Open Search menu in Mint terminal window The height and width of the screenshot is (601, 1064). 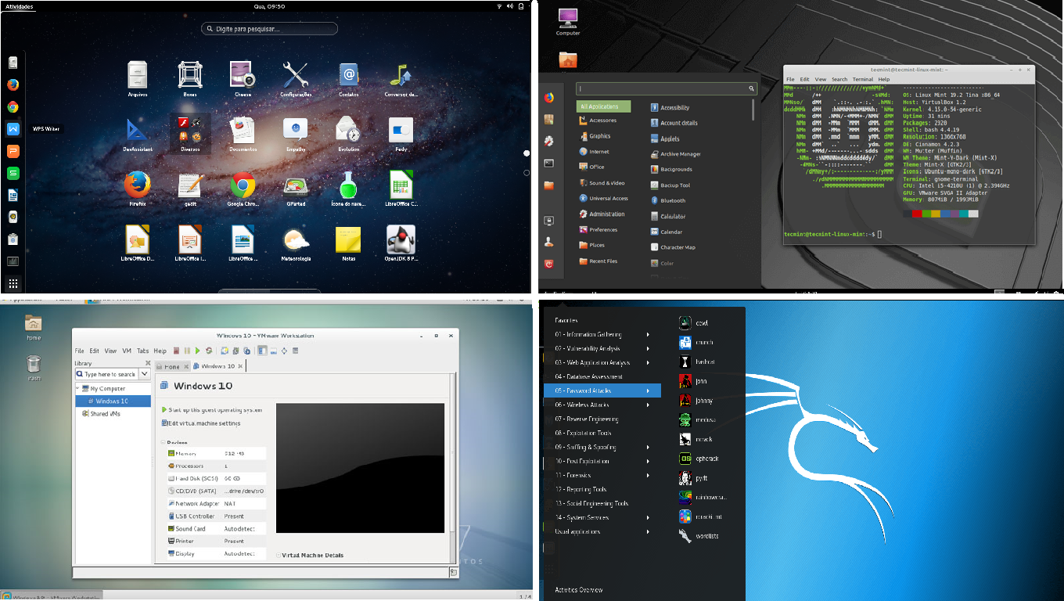coord(839,79)
